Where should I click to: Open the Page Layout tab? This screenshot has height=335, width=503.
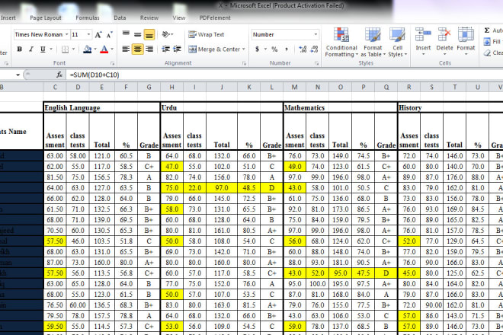(x=46, y=18)
